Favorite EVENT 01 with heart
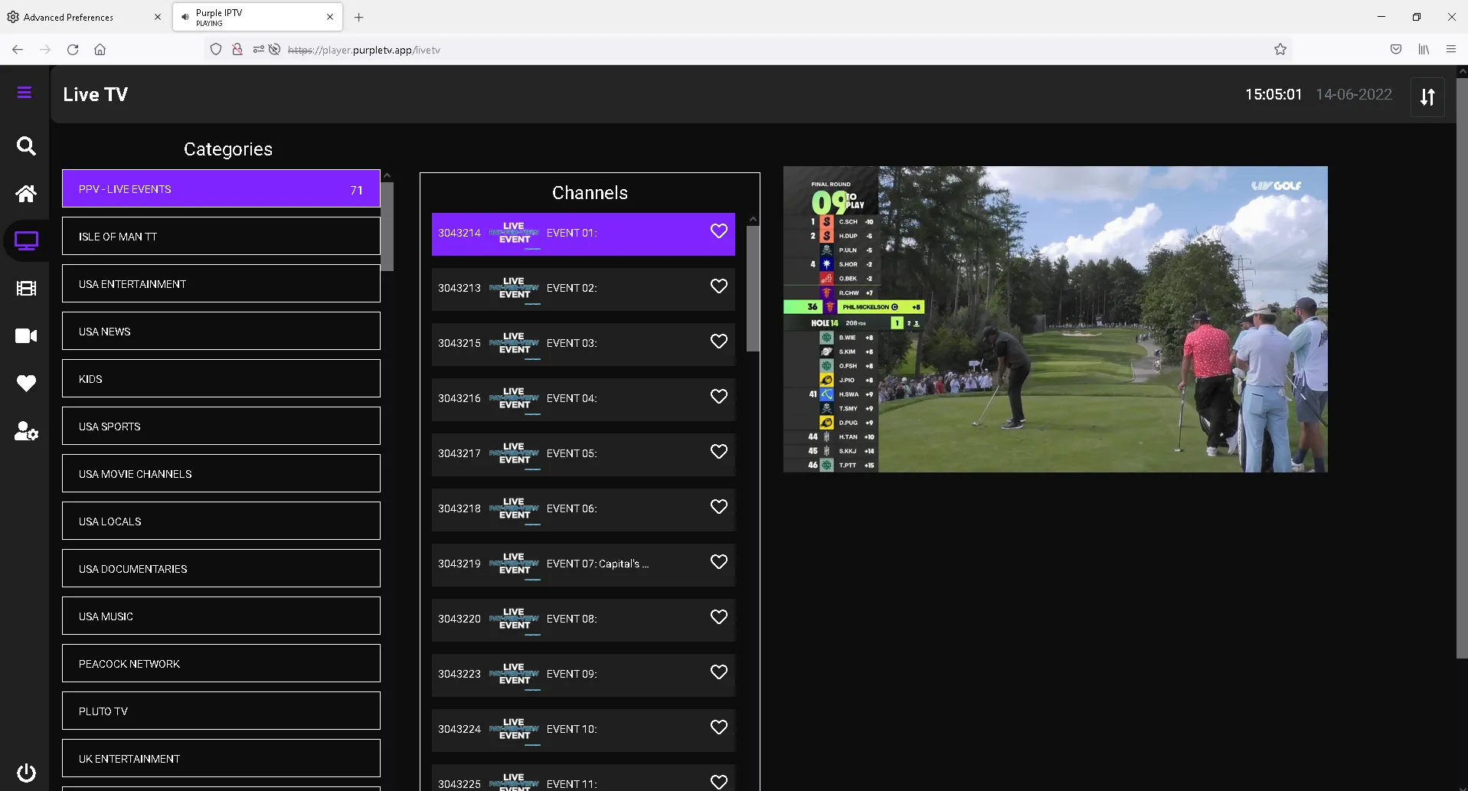The width and height of the screenshot is (1468, 791). tap(719, 230)
